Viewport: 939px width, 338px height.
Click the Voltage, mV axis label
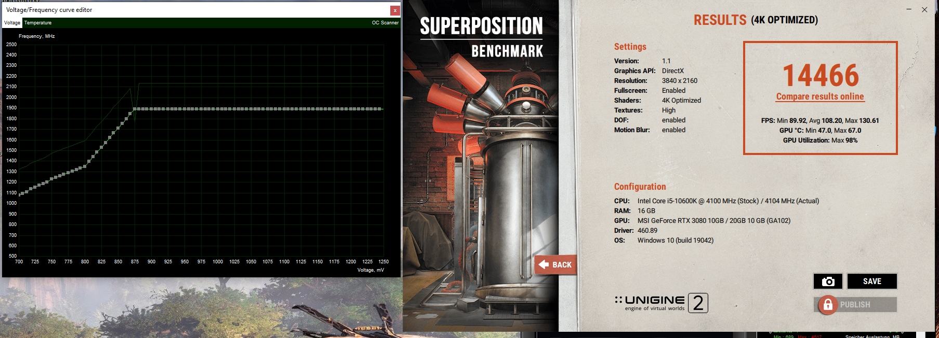371,270
